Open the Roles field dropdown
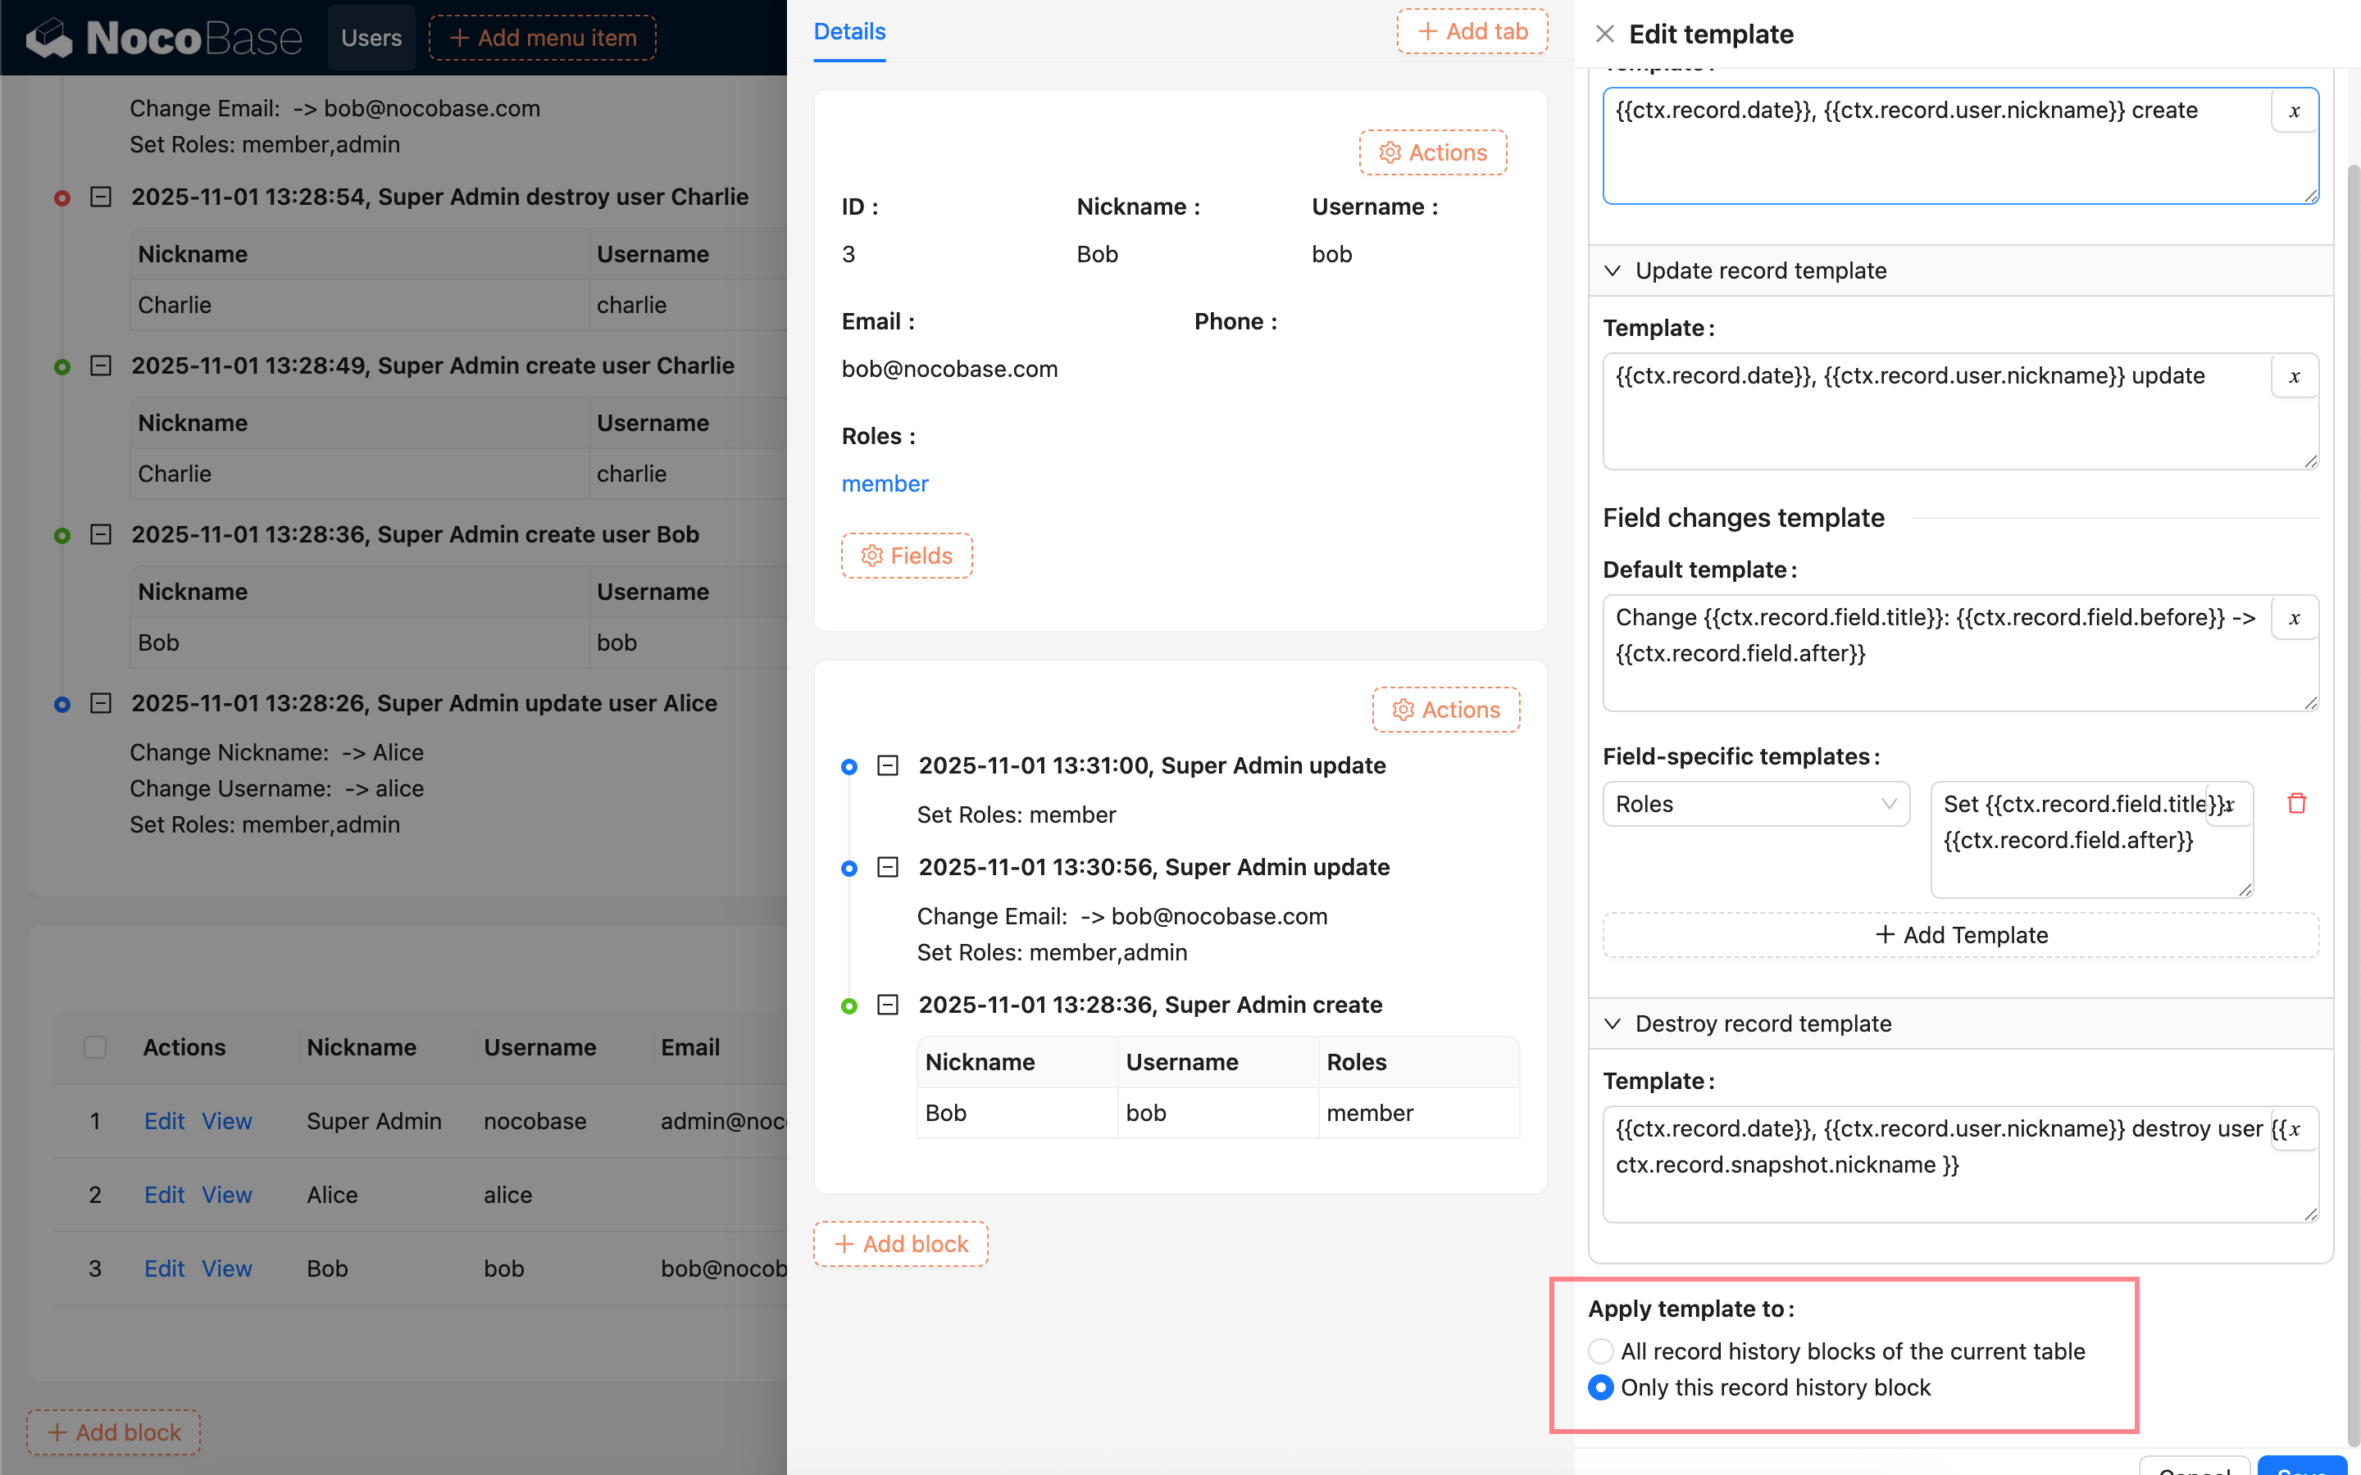 [x=1755, y=804]
